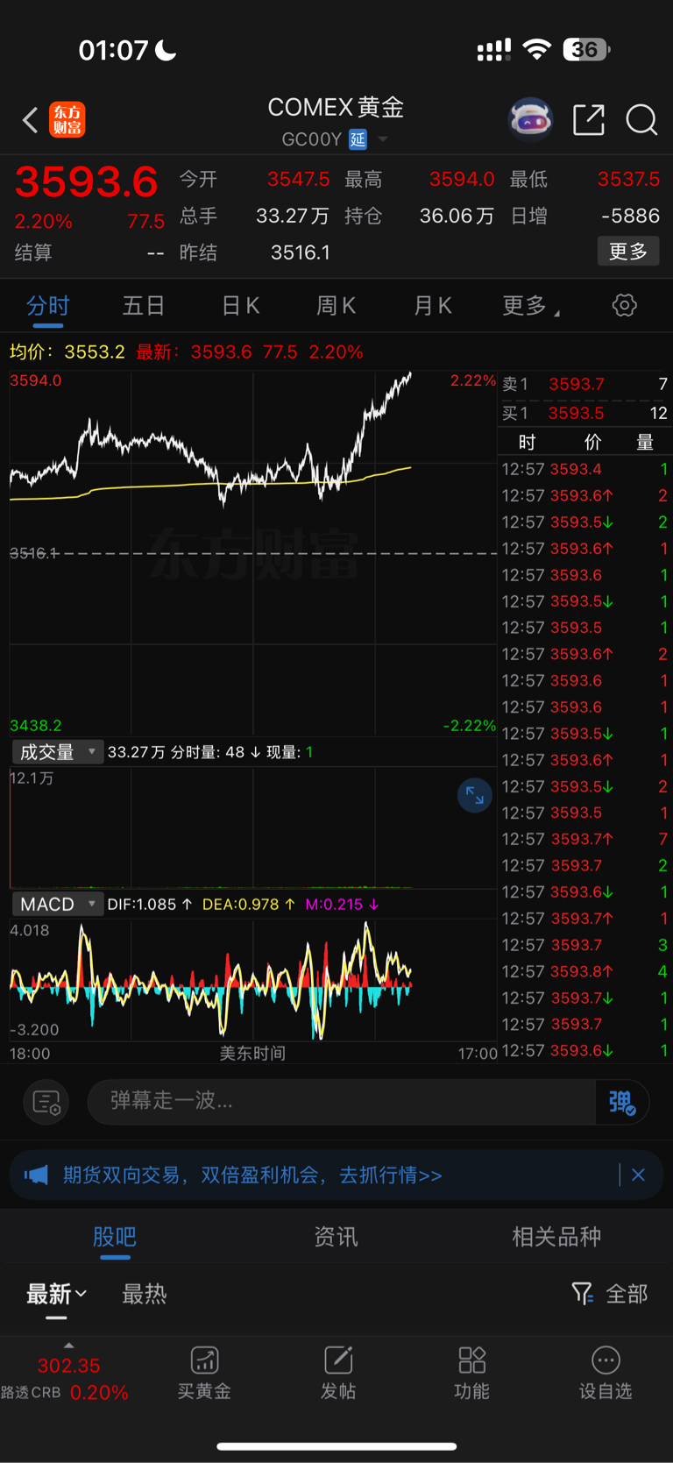The width and height of the screenshot is (673, 1463).
Task: Tap the 全部 filter label
Action: click(x=627, y=1294)
